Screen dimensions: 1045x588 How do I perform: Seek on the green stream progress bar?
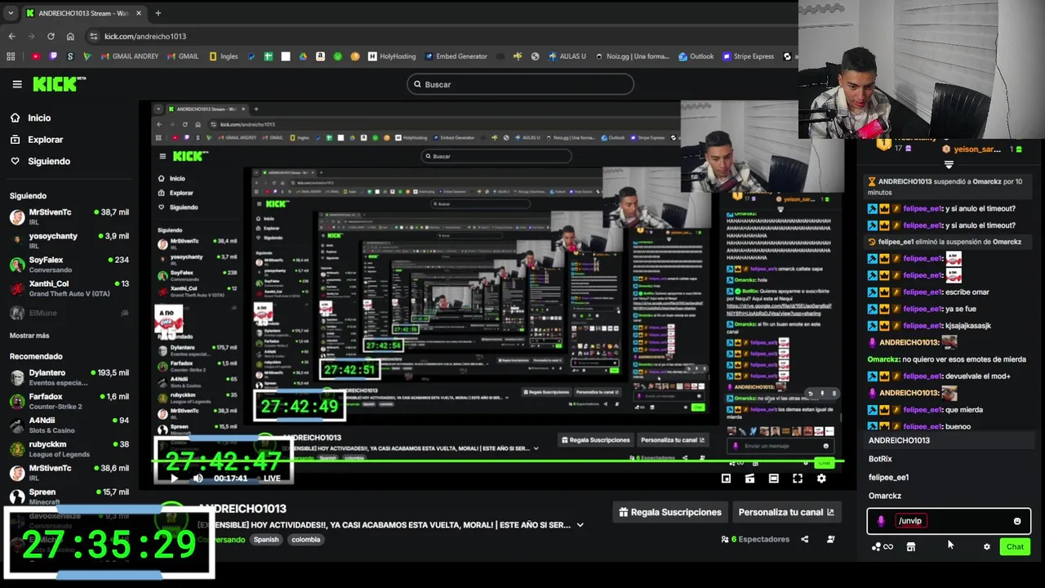498,462
